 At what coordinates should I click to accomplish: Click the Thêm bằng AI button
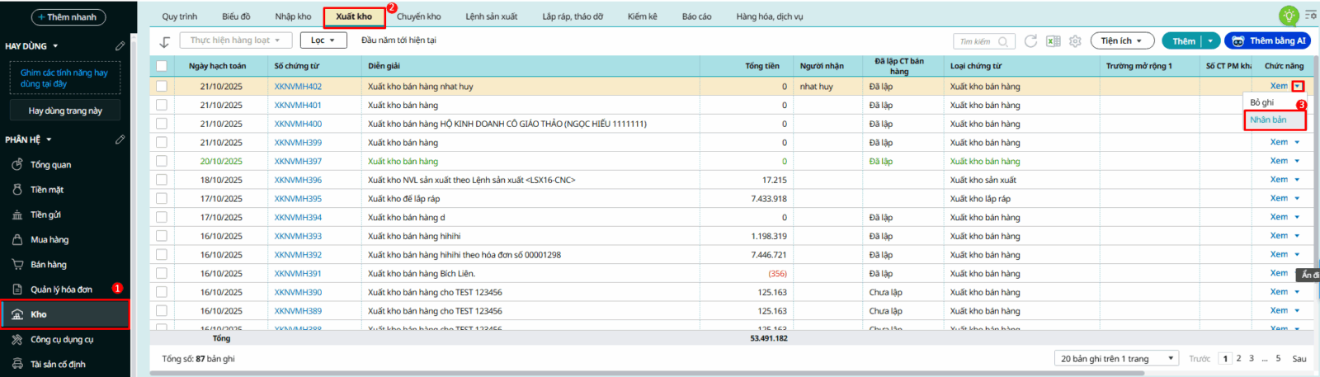pyautogui.click(x=1267, y=41)
